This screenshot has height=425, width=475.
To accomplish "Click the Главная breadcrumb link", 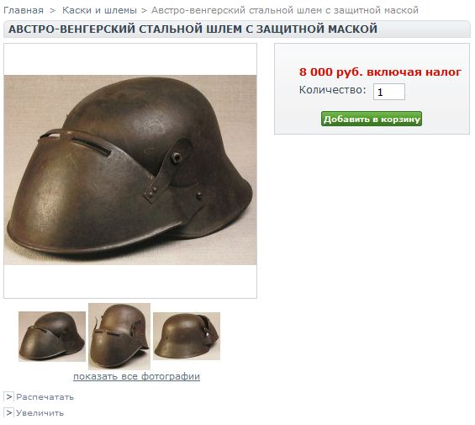I will [x=24, y=10].
